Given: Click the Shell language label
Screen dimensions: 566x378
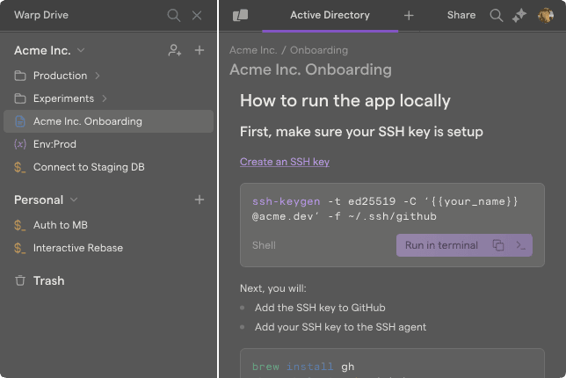Looking at the screenshot, I should pyautogui.click(x=264, y=245).
